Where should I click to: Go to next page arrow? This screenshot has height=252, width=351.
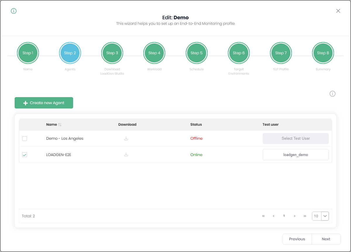295,216
